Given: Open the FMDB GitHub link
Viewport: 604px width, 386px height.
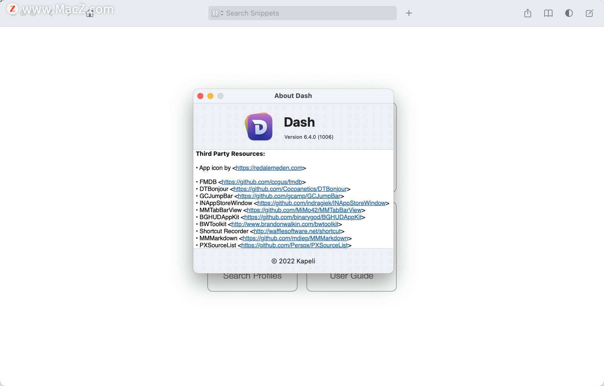Looking at the screenshot, I should point(262,182).
